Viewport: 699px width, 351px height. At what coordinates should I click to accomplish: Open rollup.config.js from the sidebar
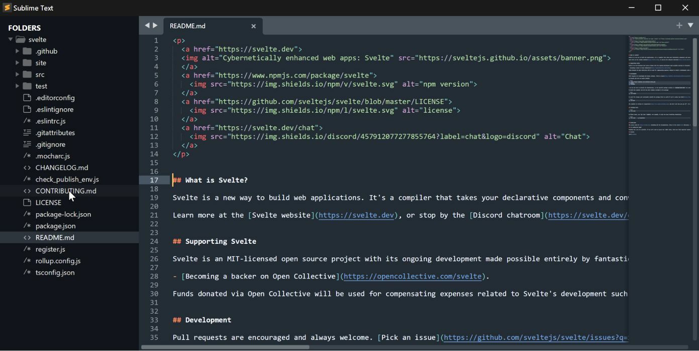tap(58, 261)
